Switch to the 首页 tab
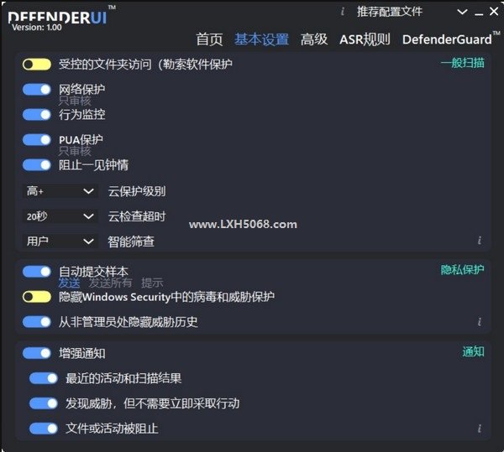This screenshot has width=504, height=452. tap(209, 39)
